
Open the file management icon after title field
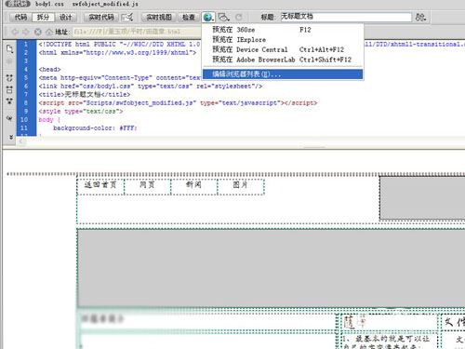[x=420, y=17]
